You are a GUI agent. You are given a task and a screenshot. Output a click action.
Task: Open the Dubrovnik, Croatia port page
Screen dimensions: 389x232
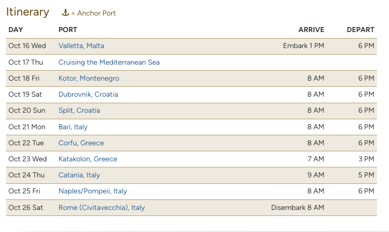click(x=88, y=94)
